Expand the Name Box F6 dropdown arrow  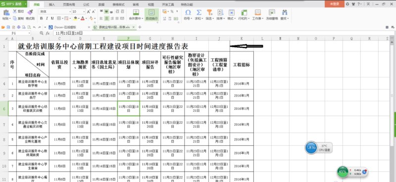point(29,33)
